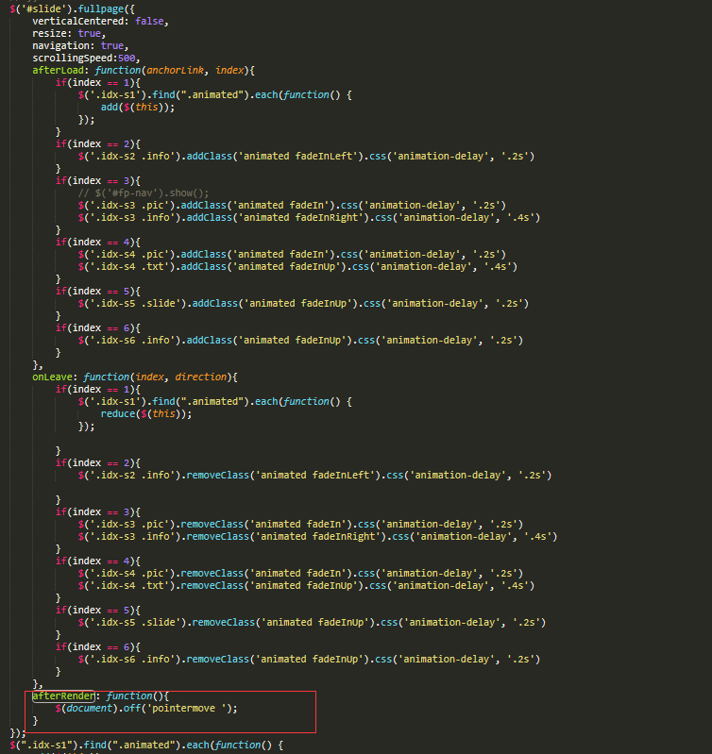Viewport: 712px width, 754px height.
Task: Select the value 500 after scrollingSpeed
Action: coord(127,59)
